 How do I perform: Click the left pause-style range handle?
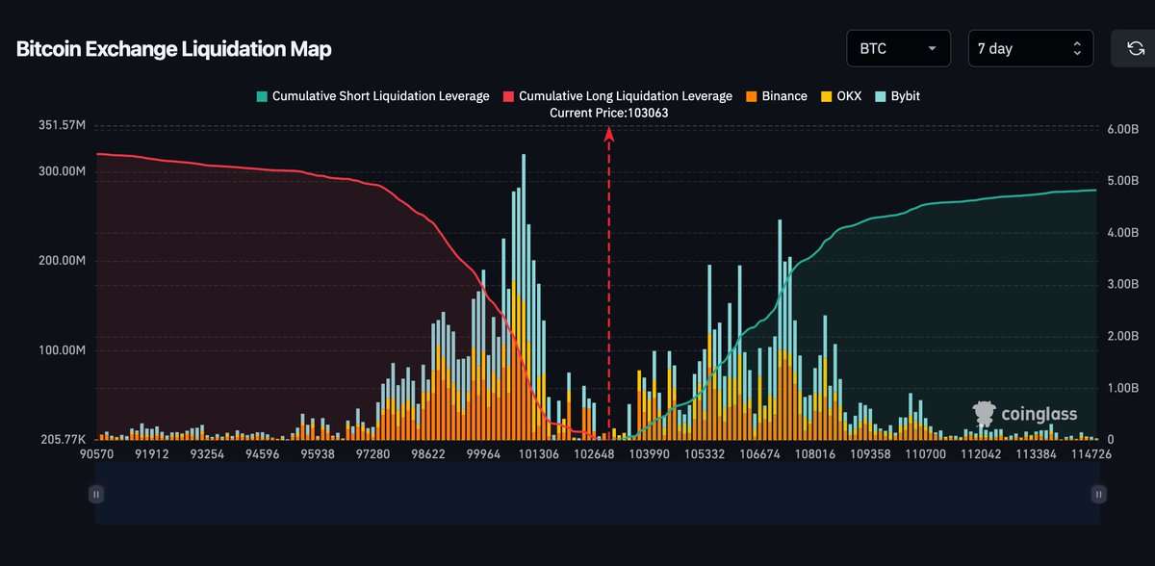(96, 494)
